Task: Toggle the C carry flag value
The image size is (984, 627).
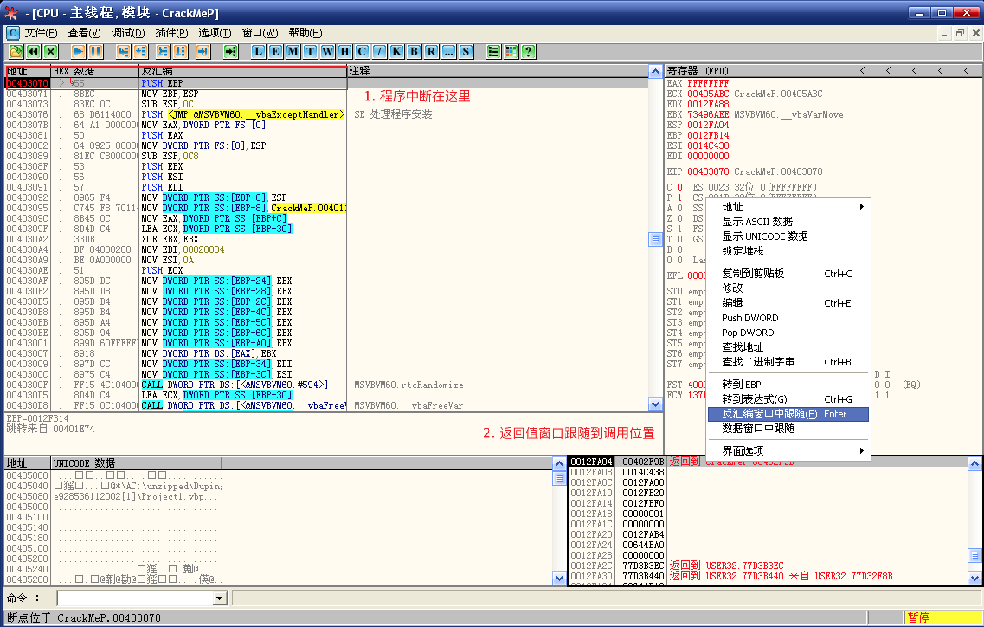Action: (680, 187)
